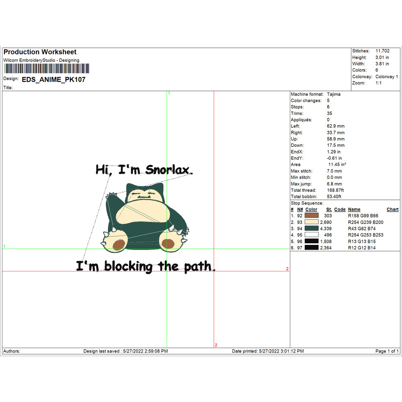
Task: Choose the white swatch for thread 95
Action: click(312, 235)
